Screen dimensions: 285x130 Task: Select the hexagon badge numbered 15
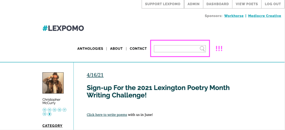[55, 110]
